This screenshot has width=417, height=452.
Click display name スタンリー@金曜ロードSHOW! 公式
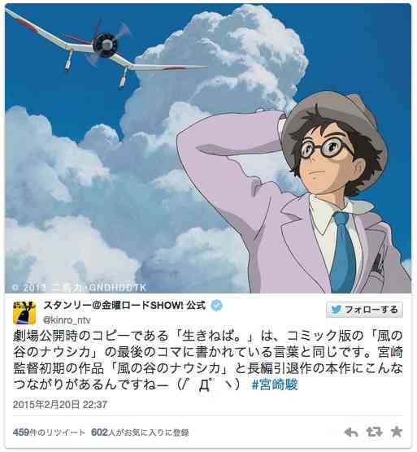[124, 306]
